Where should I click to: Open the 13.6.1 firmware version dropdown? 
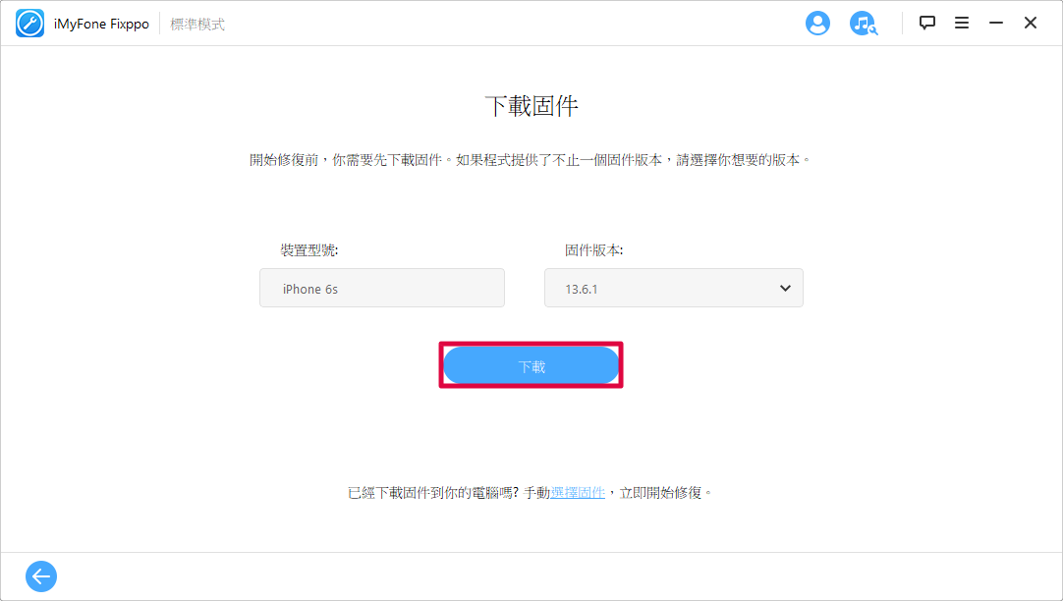[674, 288]
